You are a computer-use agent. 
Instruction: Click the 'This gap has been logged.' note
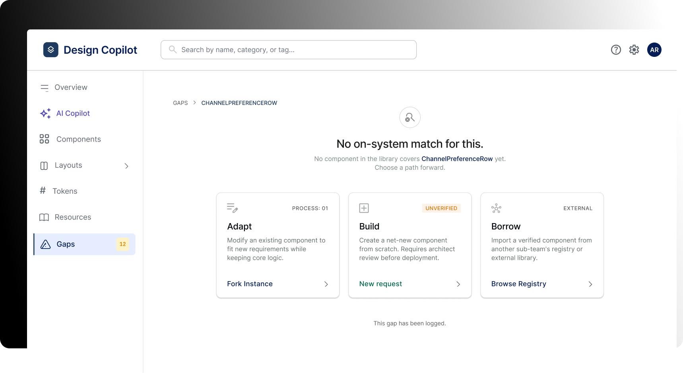409,323
